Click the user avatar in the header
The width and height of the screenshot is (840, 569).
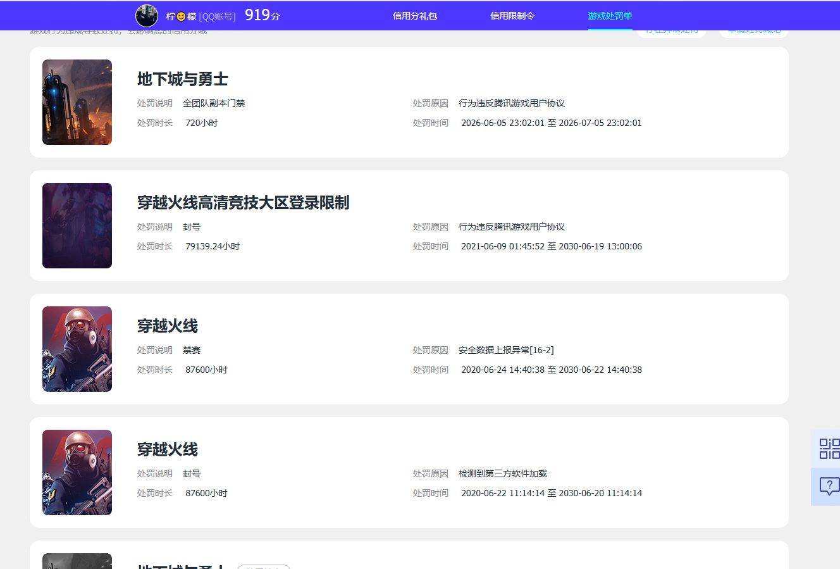tap(147, 16)
